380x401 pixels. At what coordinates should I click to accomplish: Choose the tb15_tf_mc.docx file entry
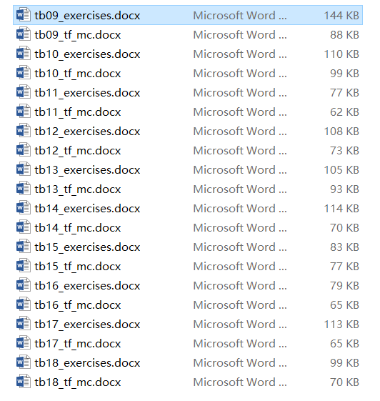pos(78,267)
